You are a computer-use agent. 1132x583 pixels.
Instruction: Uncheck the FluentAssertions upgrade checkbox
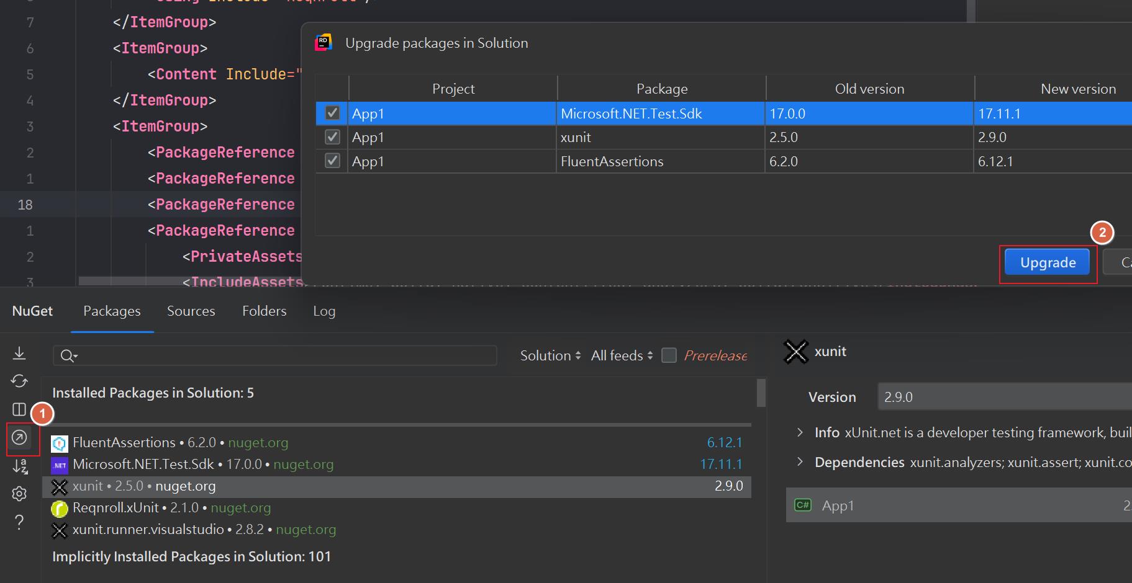[x=333, y=161]
